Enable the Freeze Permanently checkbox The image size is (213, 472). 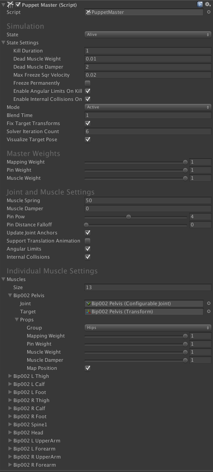(88, 83)
